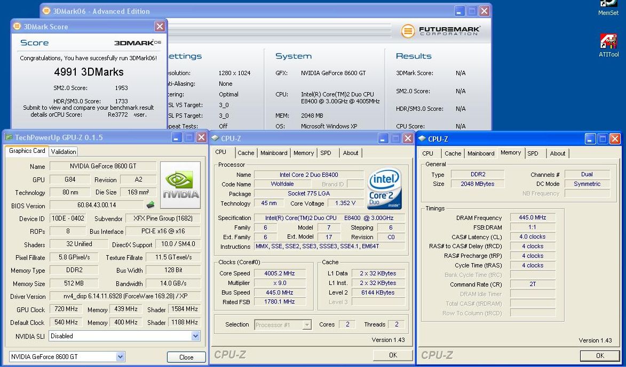Screen dimensions: 626x367
Task: Click the DRAM Frequency 445.0 MHz value
Action: [x=533, y=217]
